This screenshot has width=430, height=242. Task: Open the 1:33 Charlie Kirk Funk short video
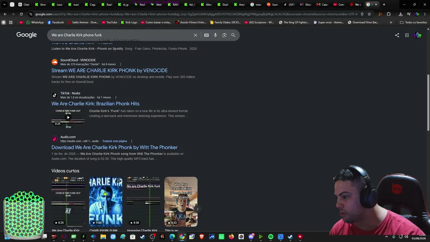coord(105,202)
